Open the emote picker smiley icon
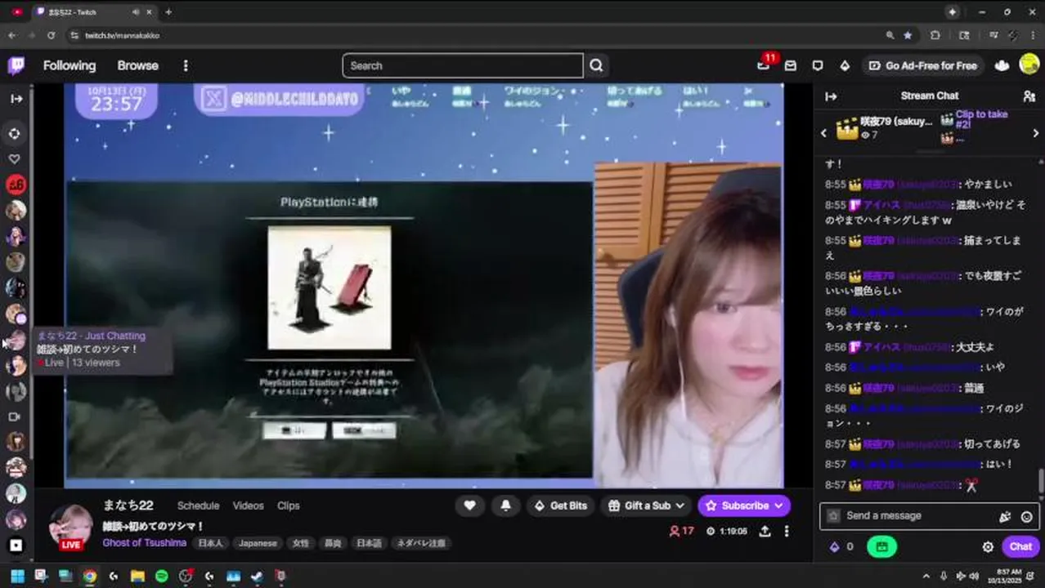The image size is (1045, 588). [x=1027, y=516]
